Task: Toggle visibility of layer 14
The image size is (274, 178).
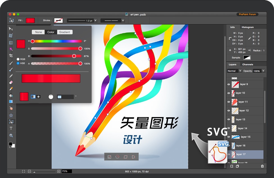Action: coord(228,128)
